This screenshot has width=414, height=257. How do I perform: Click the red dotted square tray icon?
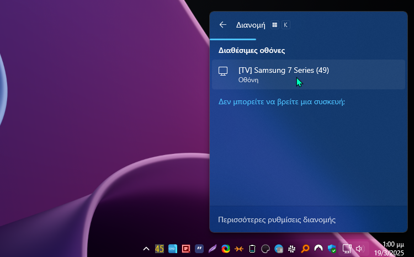186,249
